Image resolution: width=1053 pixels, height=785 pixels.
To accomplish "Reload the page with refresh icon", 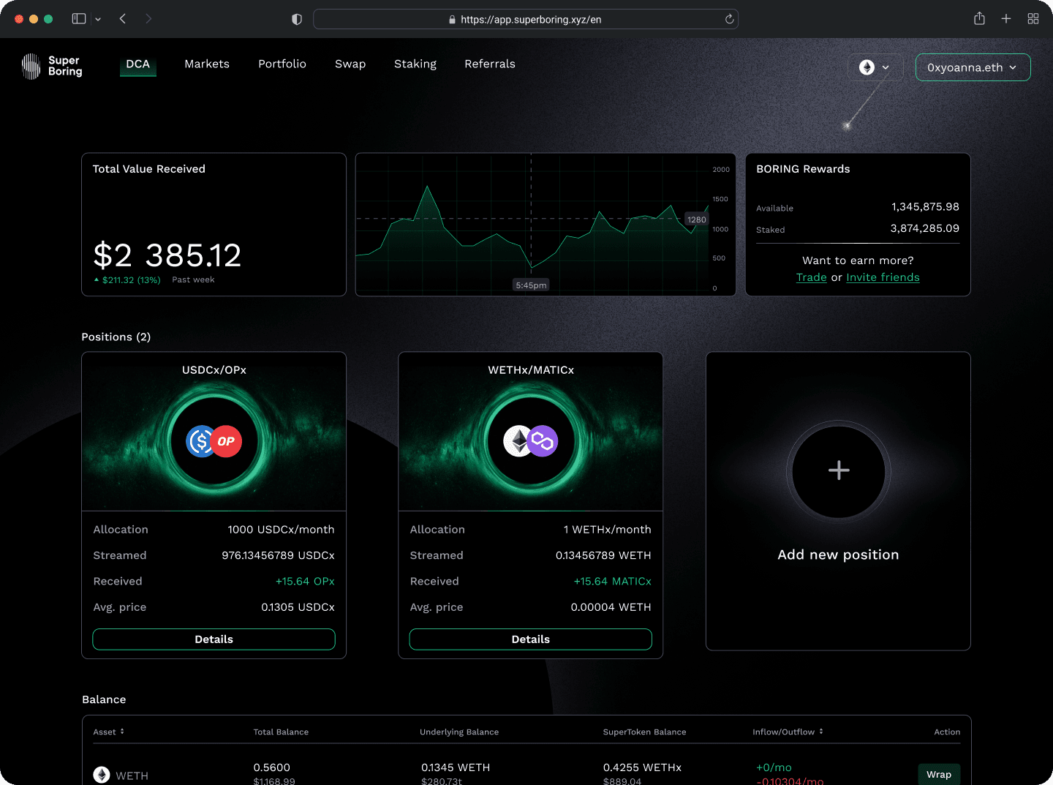I will tap(729, 19).
